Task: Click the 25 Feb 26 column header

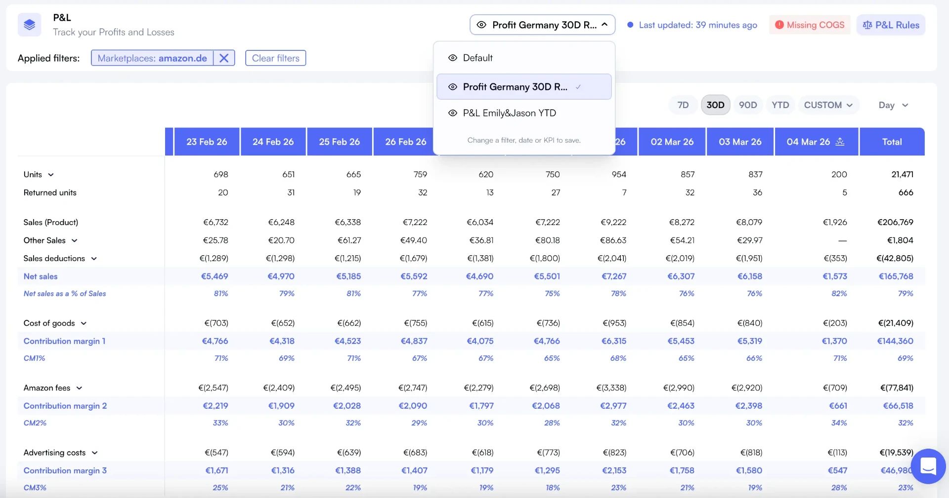Action: (340, 142)
